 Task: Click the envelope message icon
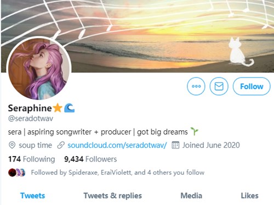tap(219, 86)
